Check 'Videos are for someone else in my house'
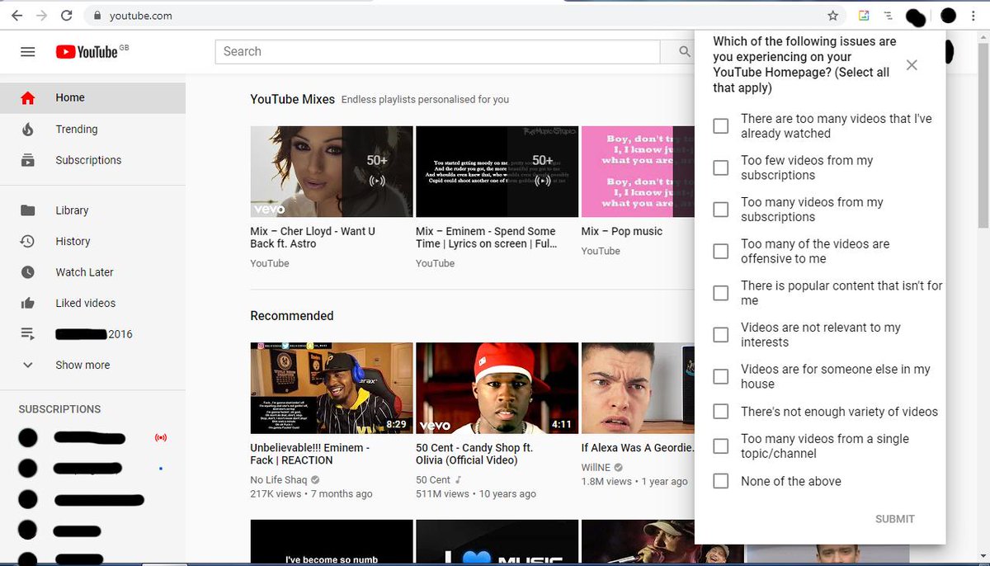The image size is (990, 566). coord(721,376)
